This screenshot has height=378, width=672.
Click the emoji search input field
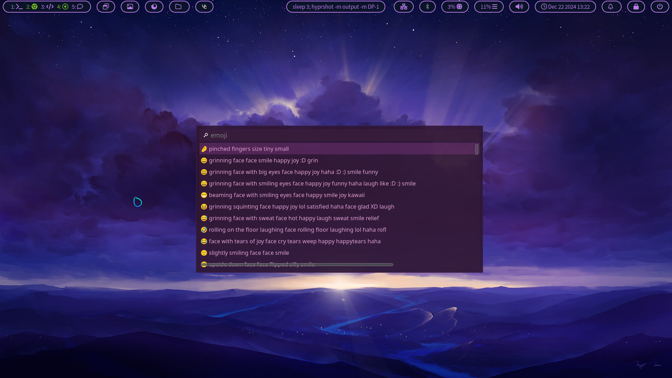[x=339, y=135]
